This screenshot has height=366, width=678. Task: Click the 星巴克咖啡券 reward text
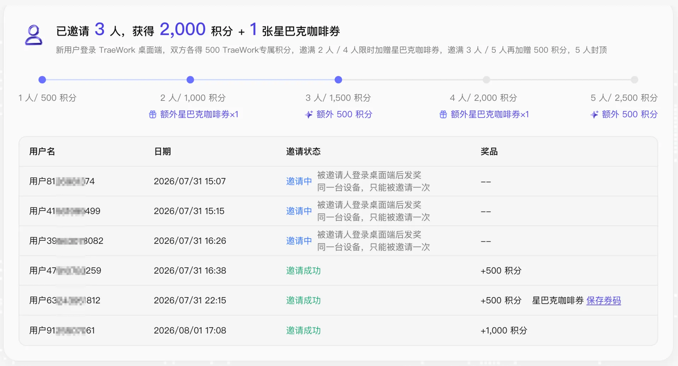558,300
